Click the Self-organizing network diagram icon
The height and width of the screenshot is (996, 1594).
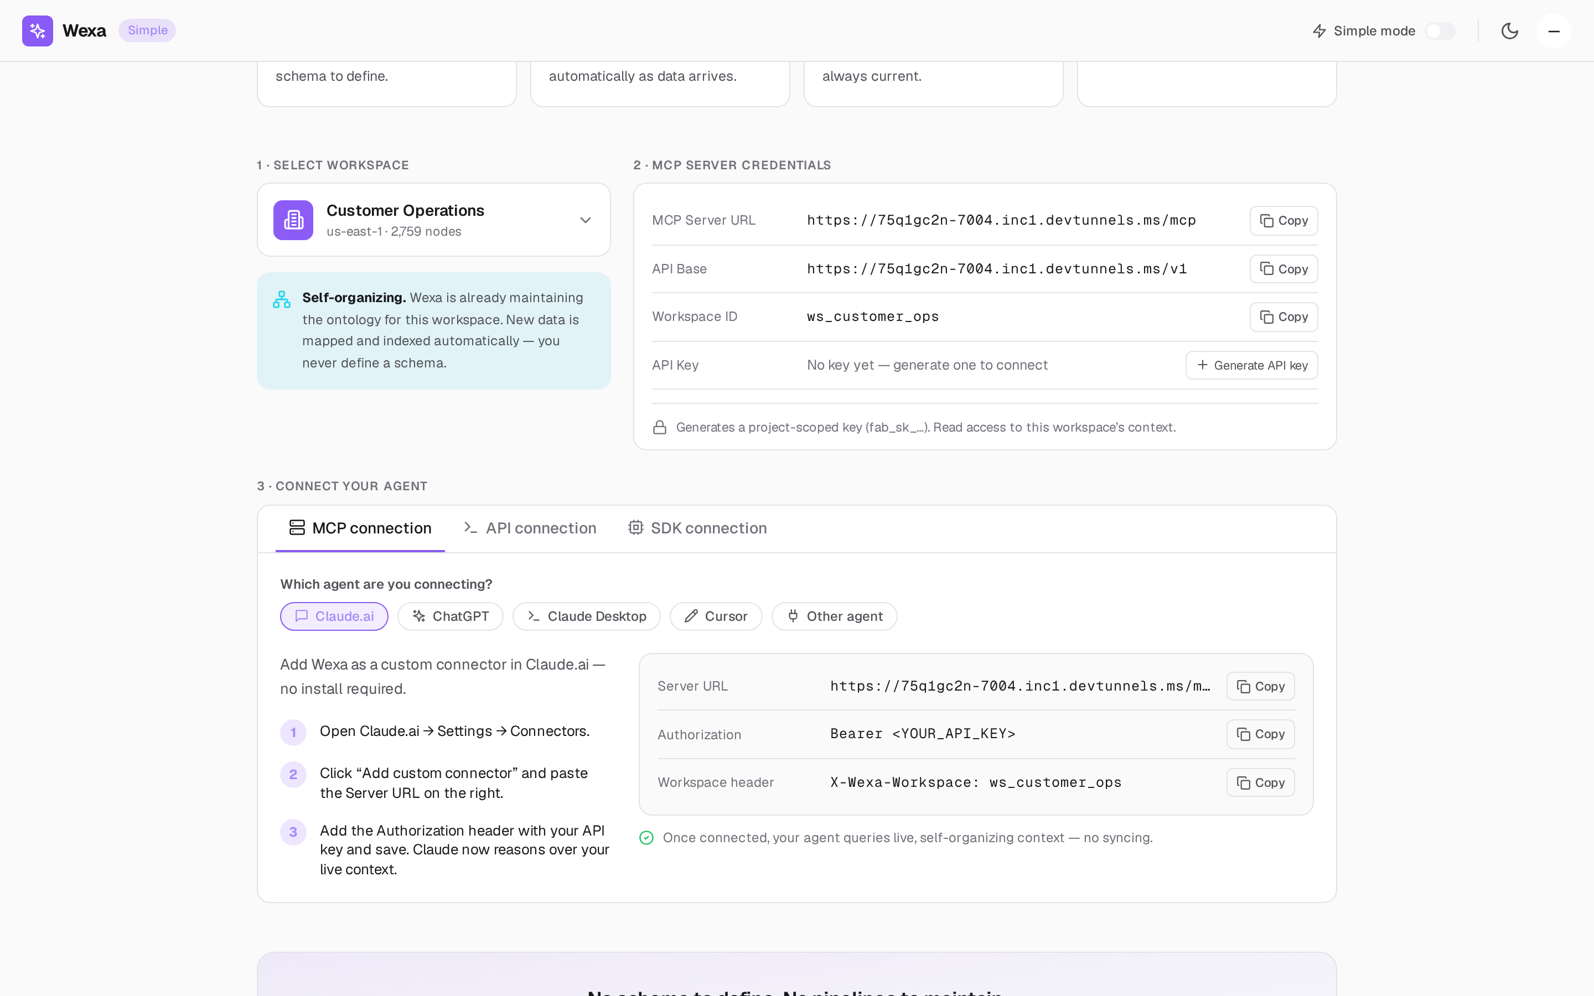(x=282, y=300)
